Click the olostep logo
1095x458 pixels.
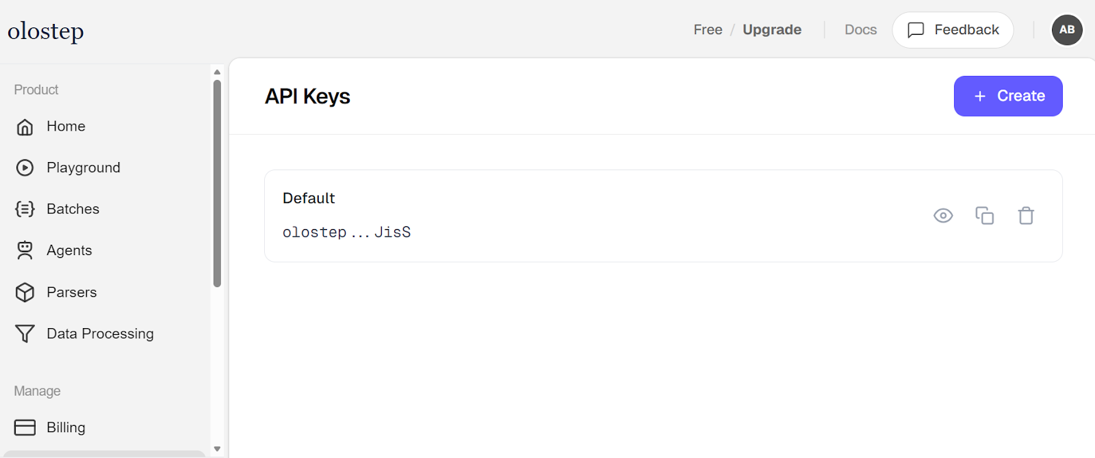[x=46, y=31]
